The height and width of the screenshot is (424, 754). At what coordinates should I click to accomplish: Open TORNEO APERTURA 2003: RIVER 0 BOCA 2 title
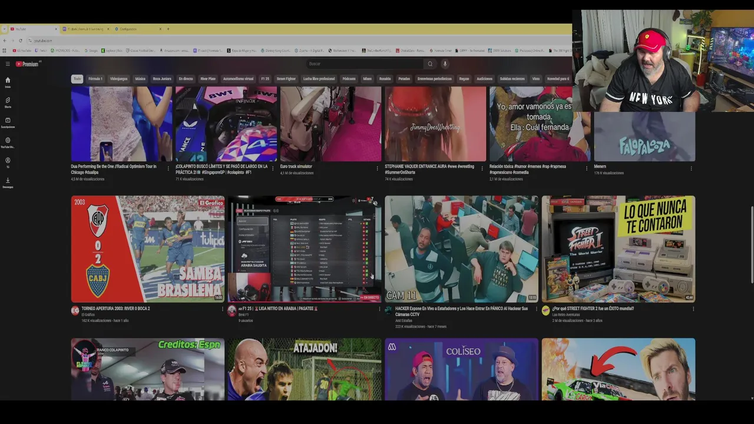[x=115, y=309]
